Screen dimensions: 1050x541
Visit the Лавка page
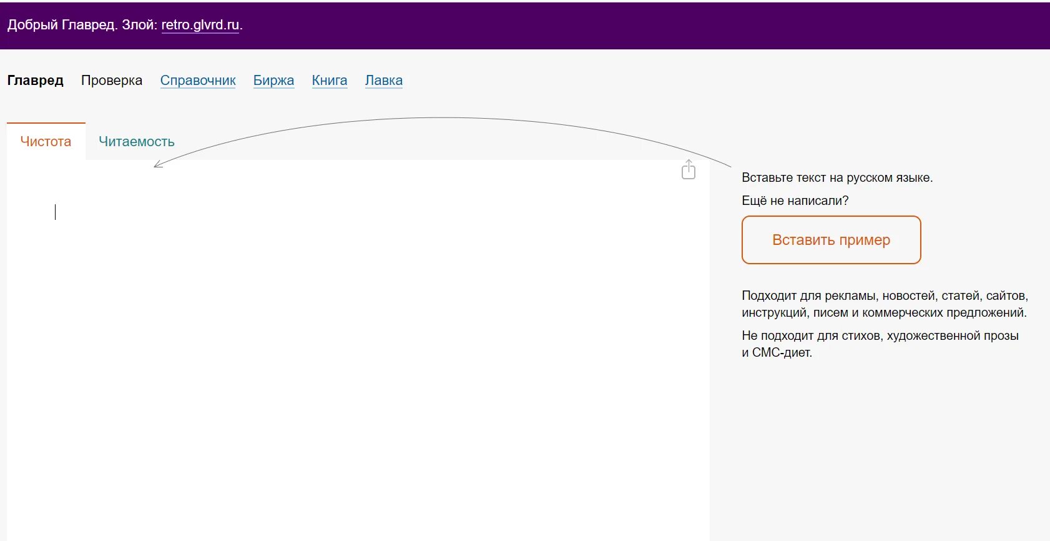coord(384,81)
